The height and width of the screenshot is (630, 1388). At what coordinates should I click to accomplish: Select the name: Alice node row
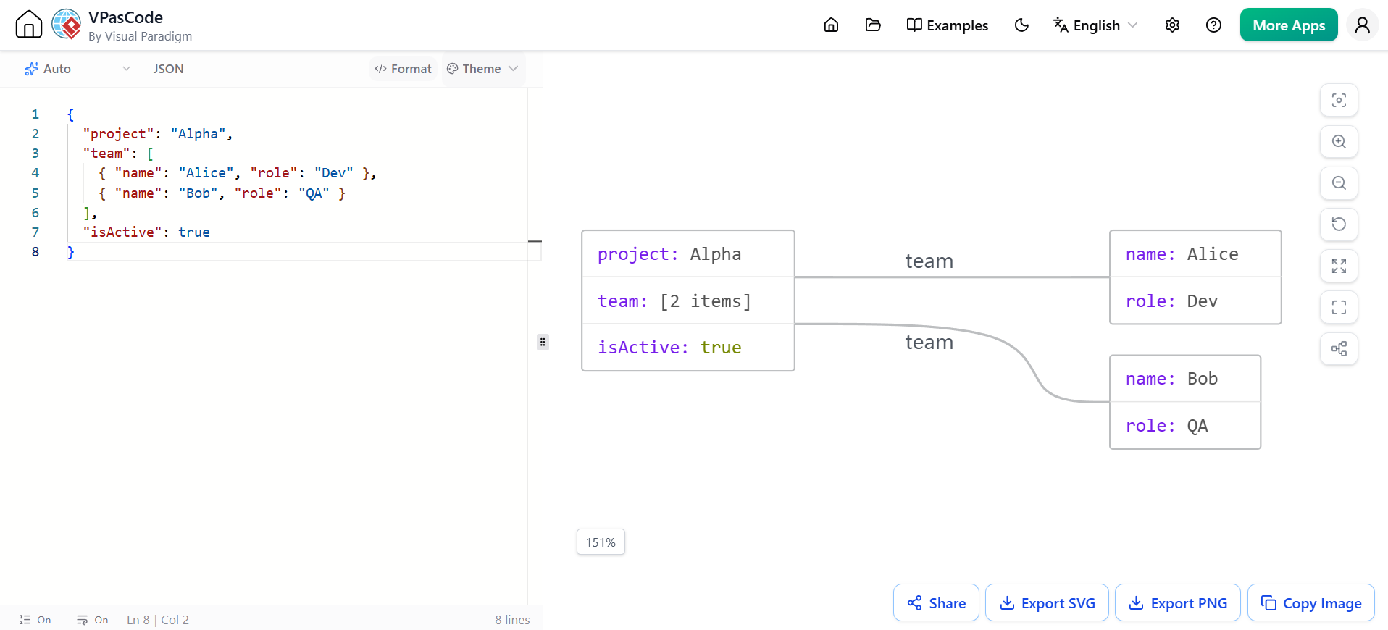point(1195,254)
